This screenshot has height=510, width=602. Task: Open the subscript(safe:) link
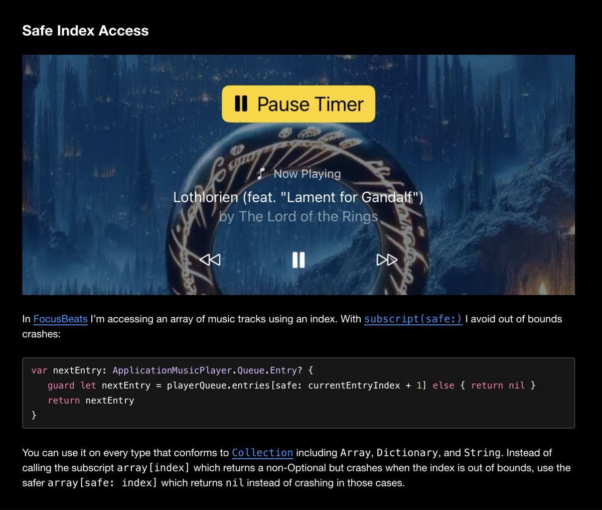click(x=413, y=319)
